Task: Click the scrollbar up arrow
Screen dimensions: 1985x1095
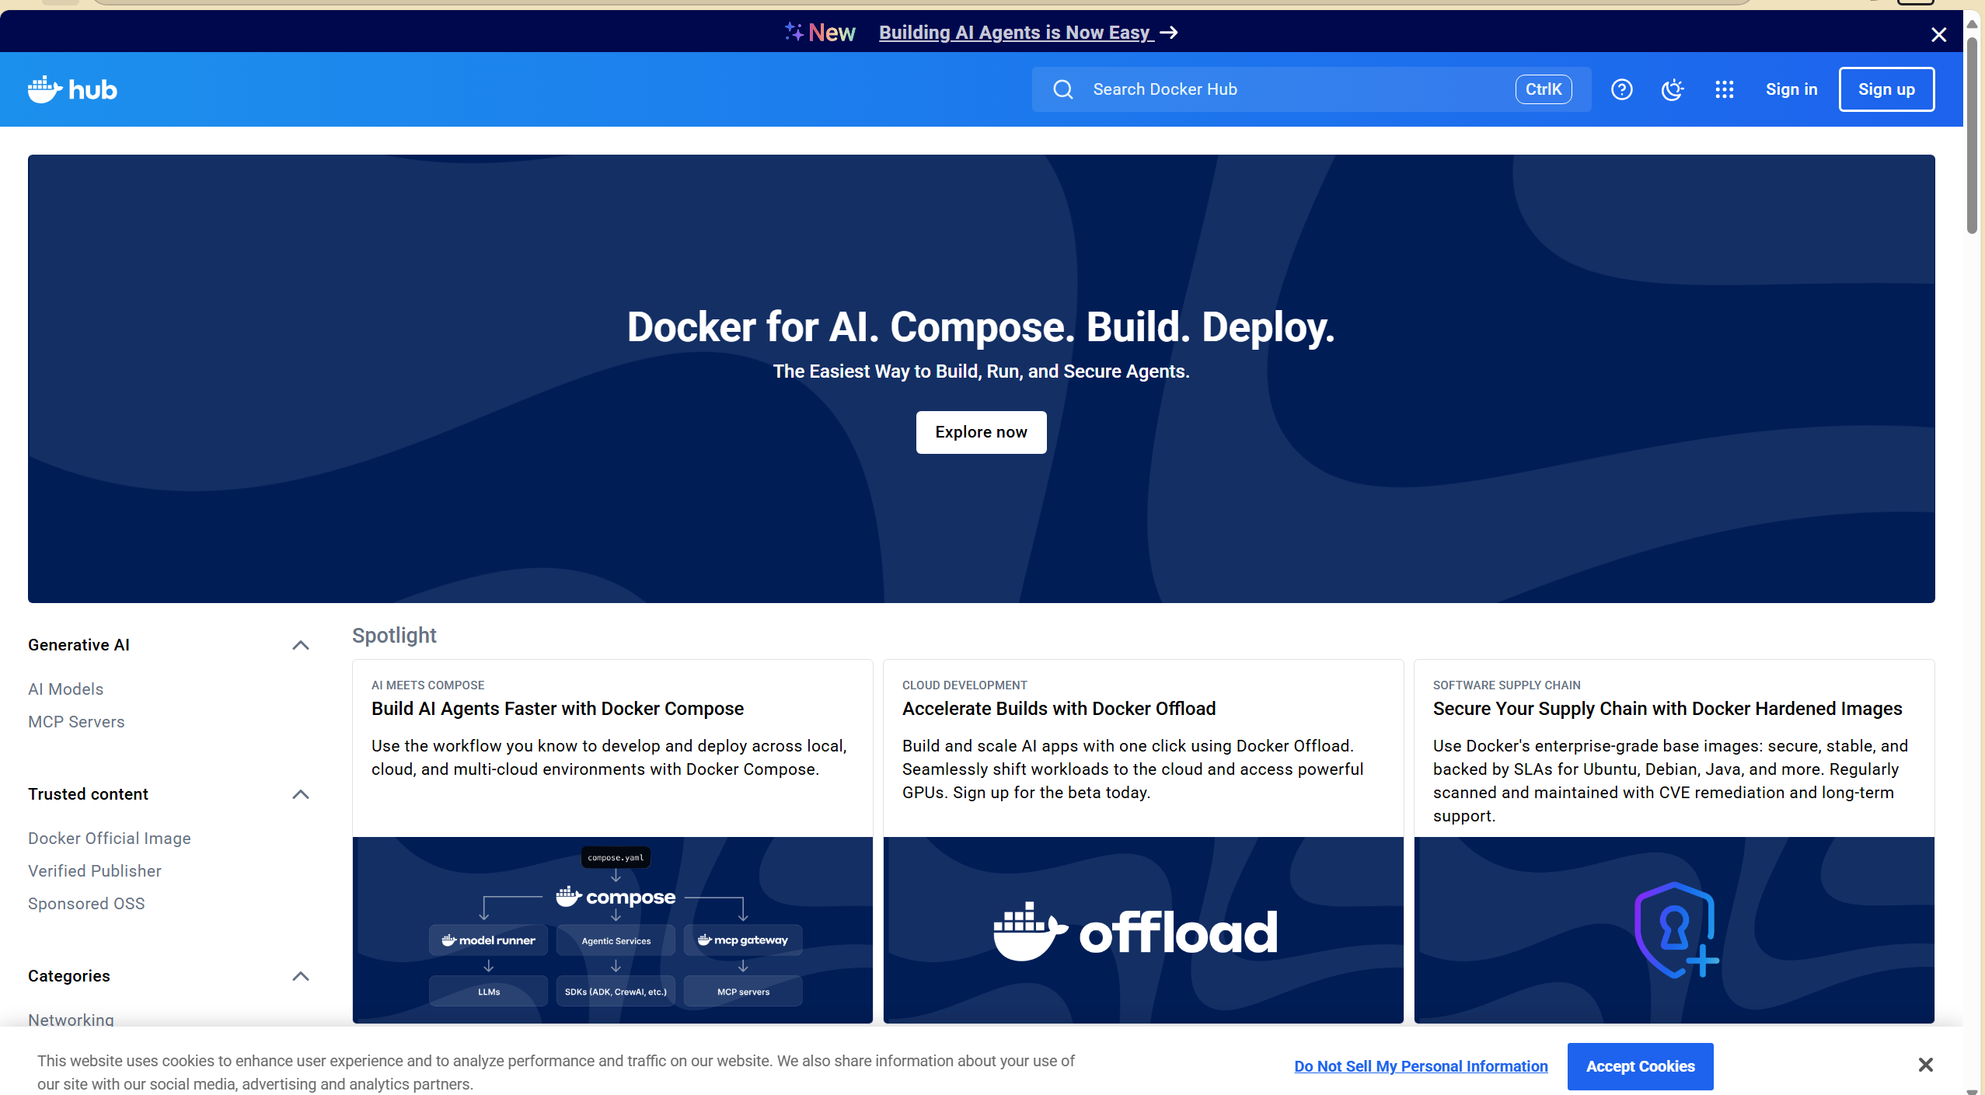Action: coord(1972,23)
